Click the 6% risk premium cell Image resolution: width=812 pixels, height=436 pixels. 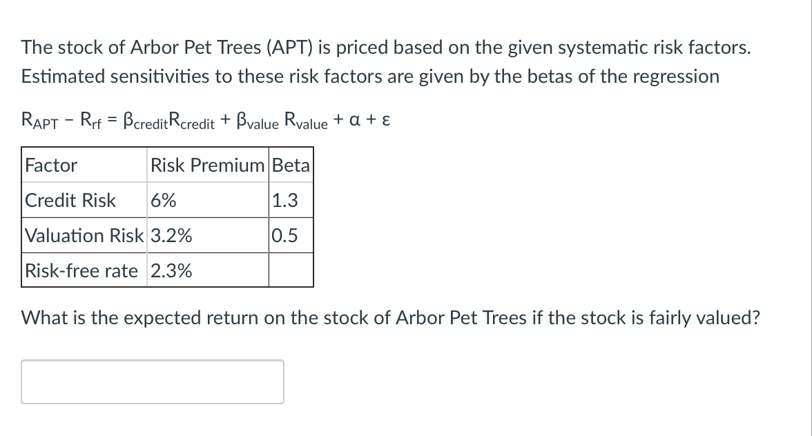coord(208,200)
